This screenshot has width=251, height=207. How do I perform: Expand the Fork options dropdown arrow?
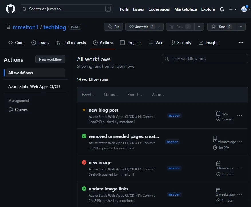click(x=199, y=27)
